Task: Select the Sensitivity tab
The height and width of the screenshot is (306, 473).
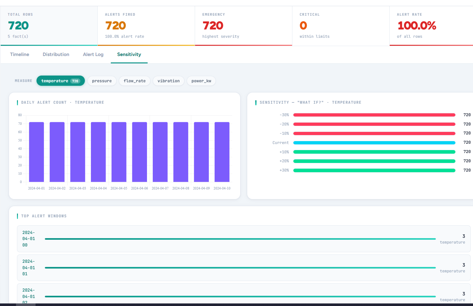Action: tap(129, 54)
